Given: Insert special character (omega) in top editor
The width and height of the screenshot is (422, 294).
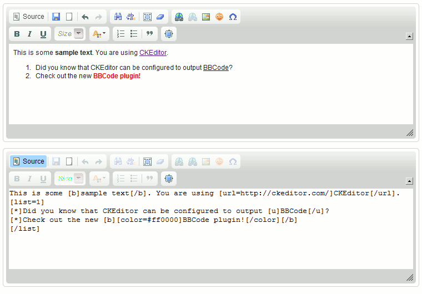Looking at the screenshot, I should point(233,17).
